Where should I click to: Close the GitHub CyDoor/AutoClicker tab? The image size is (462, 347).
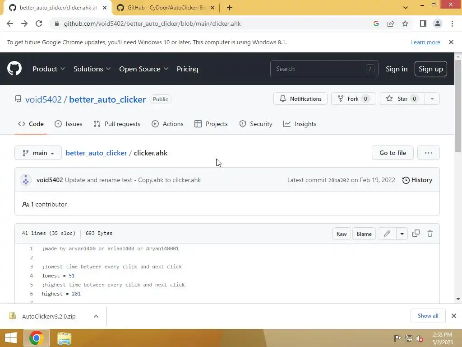coord(213,8)
